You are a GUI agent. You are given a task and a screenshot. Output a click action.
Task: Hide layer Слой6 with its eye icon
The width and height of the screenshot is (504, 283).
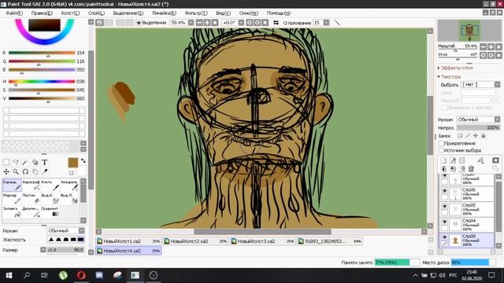[444, 190]
